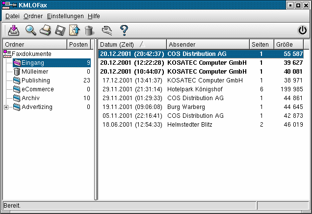The image size is (312, 214).
Task: Select fax dated 29.11.2001 (01:29:33)
Action: (201, 98)
